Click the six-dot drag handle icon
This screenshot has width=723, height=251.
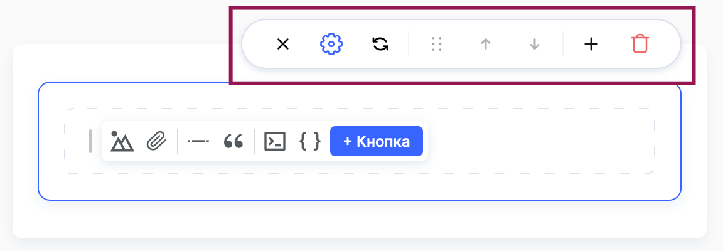click(x=437, y=44)
